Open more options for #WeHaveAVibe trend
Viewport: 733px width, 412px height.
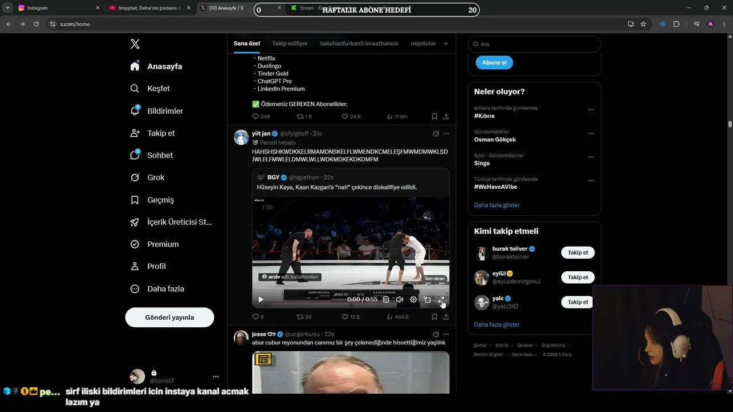pyautogui.click(x=591, y=181)
